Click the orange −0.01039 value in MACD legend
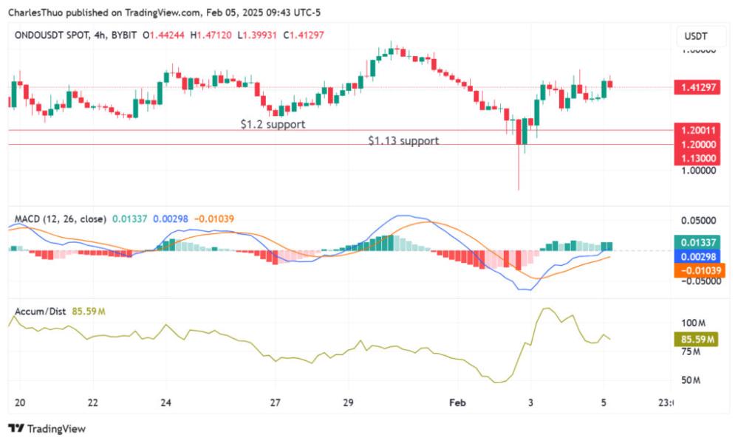The width and height of the screenshot is (738, 443). pyautogui.click(x=213, y=219)
